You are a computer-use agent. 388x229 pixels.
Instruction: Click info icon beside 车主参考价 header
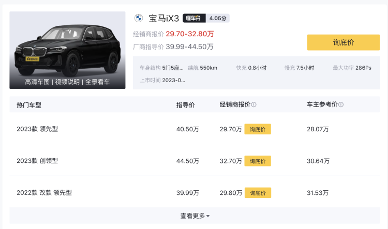[341, 104]
